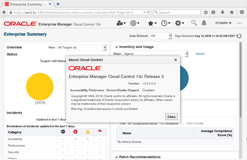The width and height of the screenshot is (247, 160).
Task: Open the History clock menu
Action: pyautogui.click(x=165, y=23)
